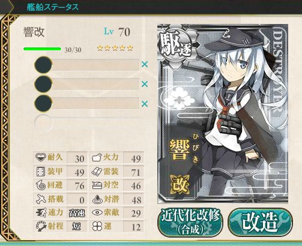Click the four-leaf clover icon beside 運
302x246 pixels.
pos(97,226)
